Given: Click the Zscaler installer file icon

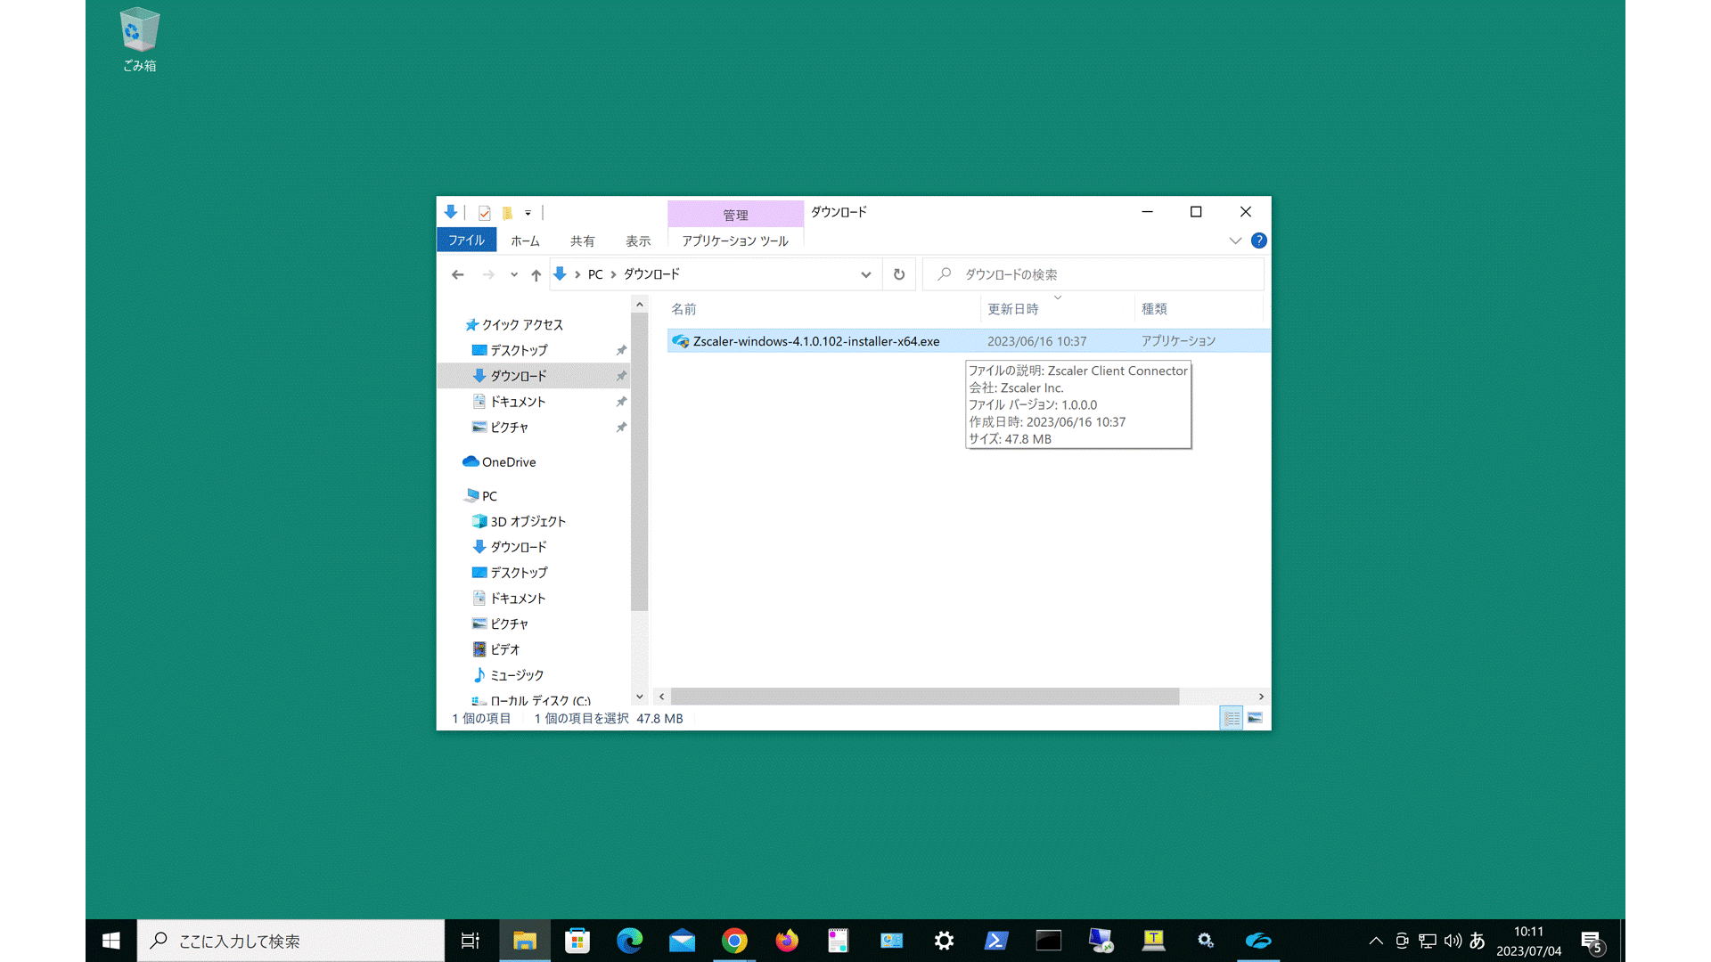Looking at the screenshot, I should point(679,341).
